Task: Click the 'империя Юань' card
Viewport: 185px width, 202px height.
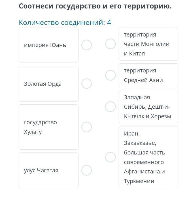Action: point(48,45)
